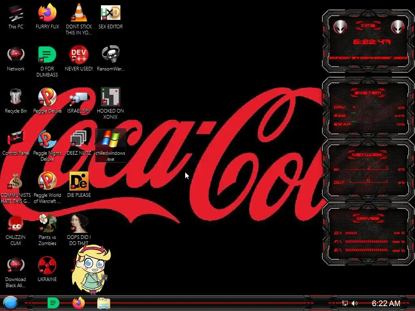415x311 pixels.
Task: Click the OUT traffic graph in Network widget
Action: [368, 181]
